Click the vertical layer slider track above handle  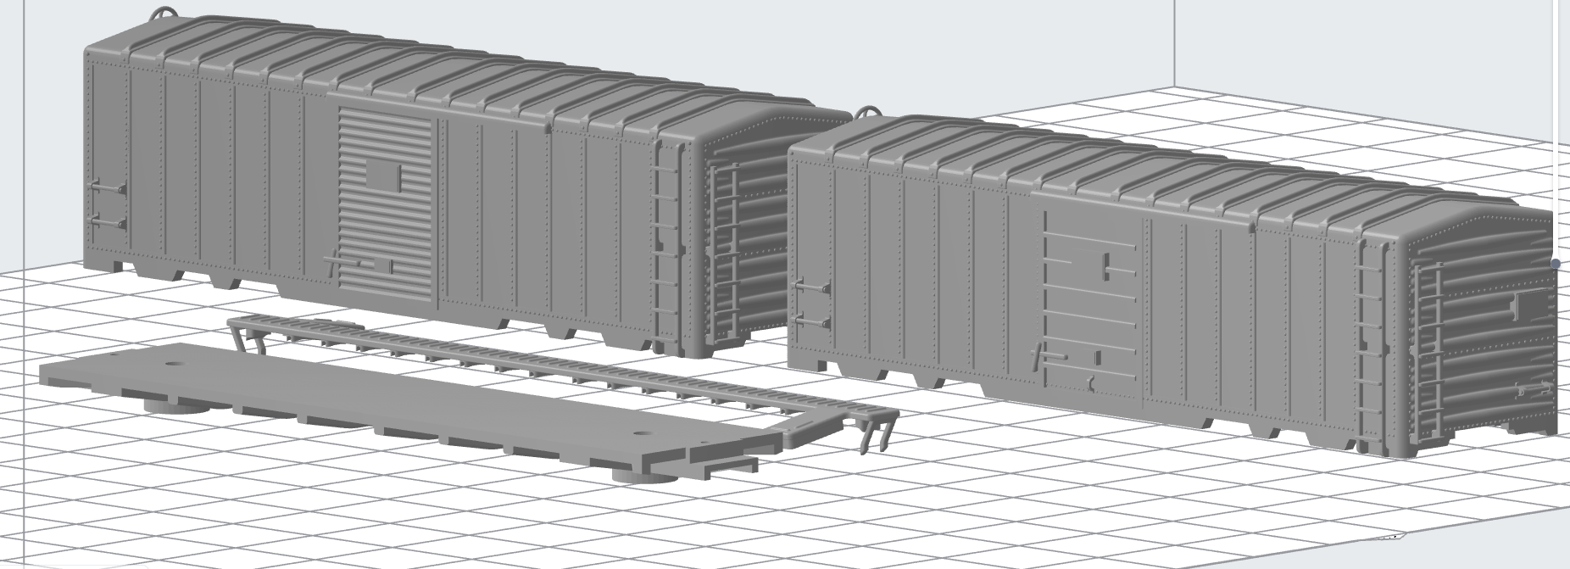pyautogui.click(x=1555, y=127)
